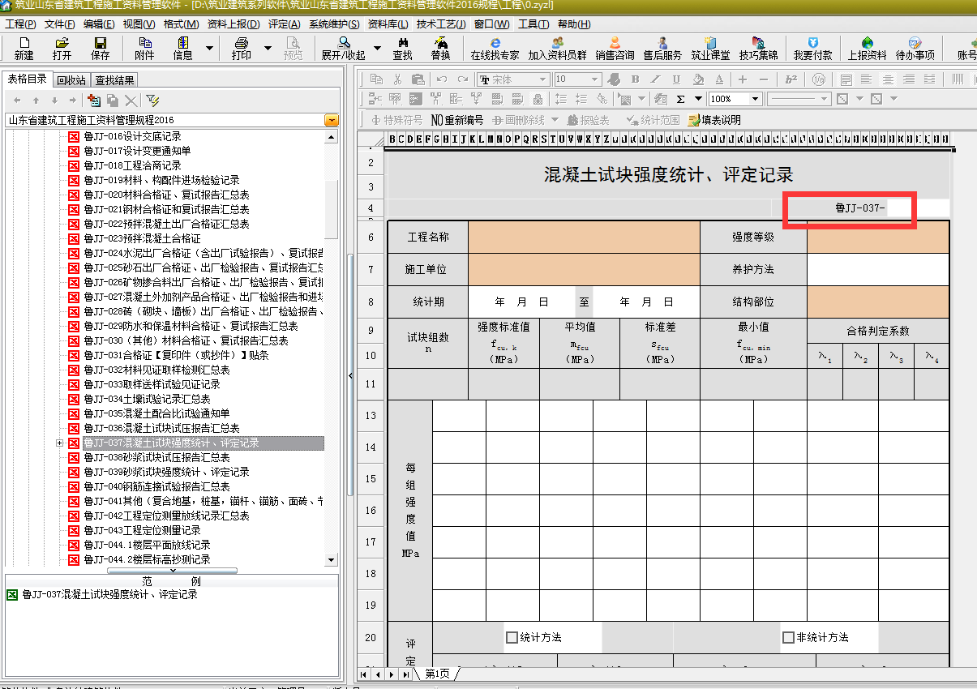This screenshot has width=977, height=689.
Task: Select 鲁JJ-038砂浆试块试压报告汇总表 in the tree
Action: 156,458
